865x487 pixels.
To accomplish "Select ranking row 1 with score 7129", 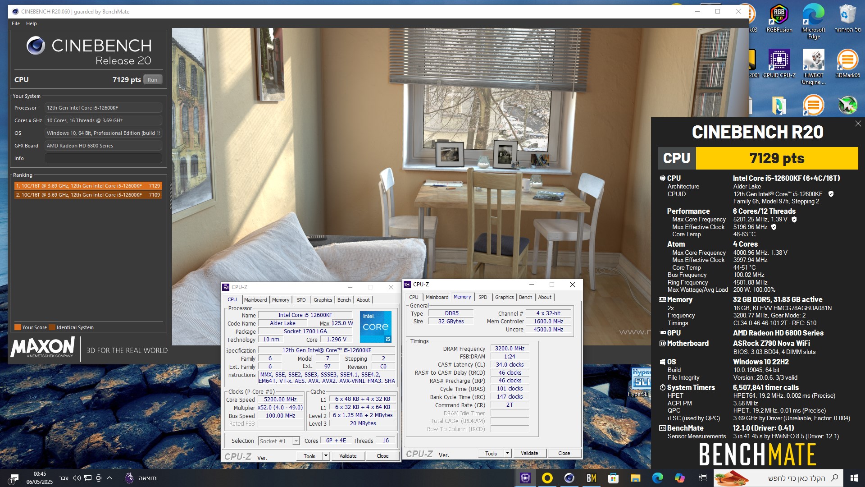I will pos(88,186).
